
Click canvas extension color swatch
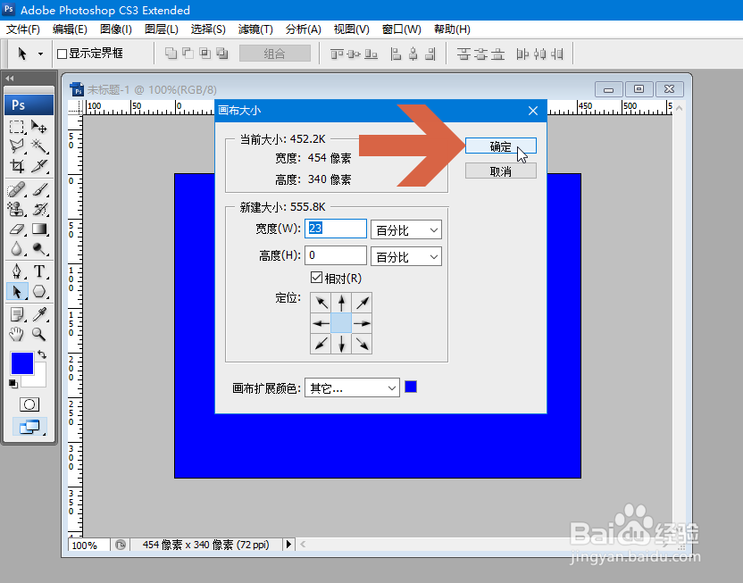click(411, 387)
